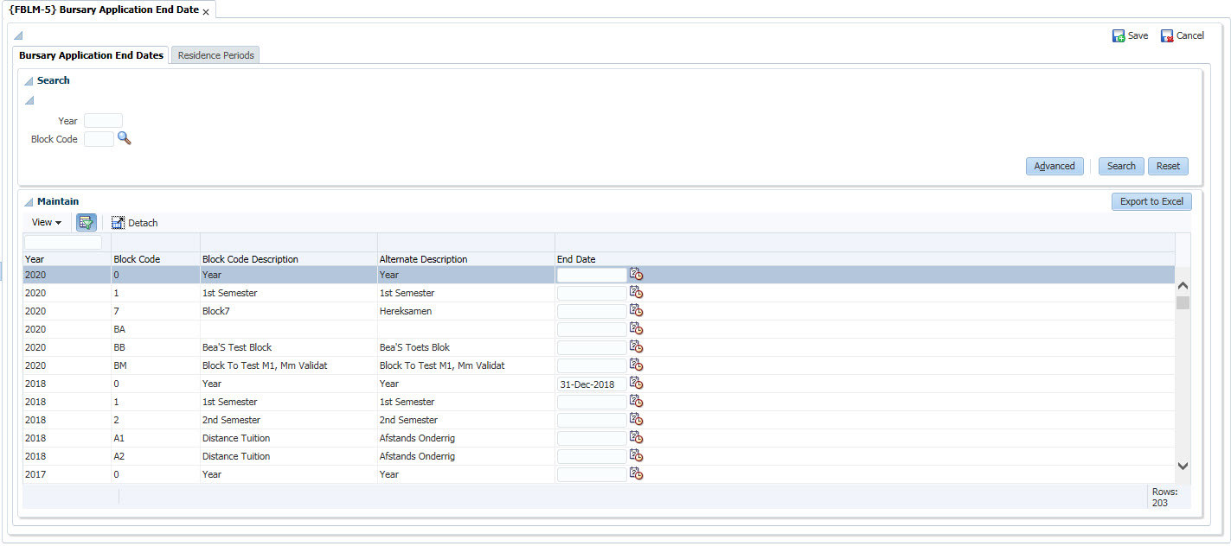Screen dimensions: 1231x546
Task: Select Bursary Application End Dates tab
Action: coord(91,55)
